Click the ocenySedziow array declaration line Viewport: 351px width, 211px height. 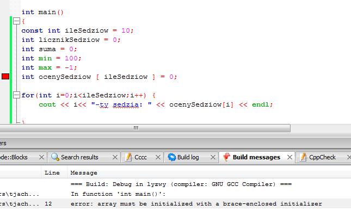click(99, 77)
